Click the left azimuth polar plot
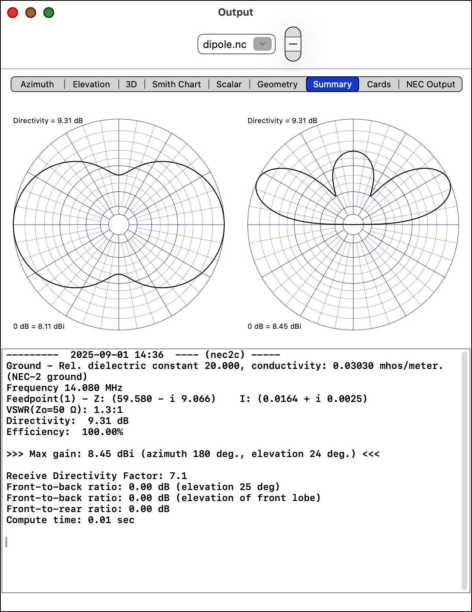 pos(119,225)
